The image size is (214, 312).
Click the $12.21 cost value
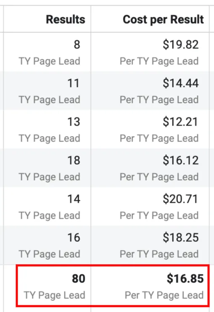tap(180, 122)
